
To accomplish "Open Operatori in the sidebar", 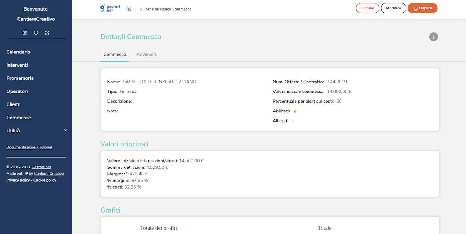I will (17, 91).
